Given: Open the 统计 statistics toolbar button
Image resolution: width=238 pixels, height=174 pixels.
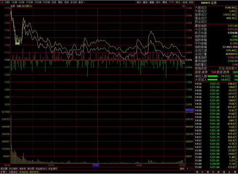Looking at the screenshot, I should 158,2.
